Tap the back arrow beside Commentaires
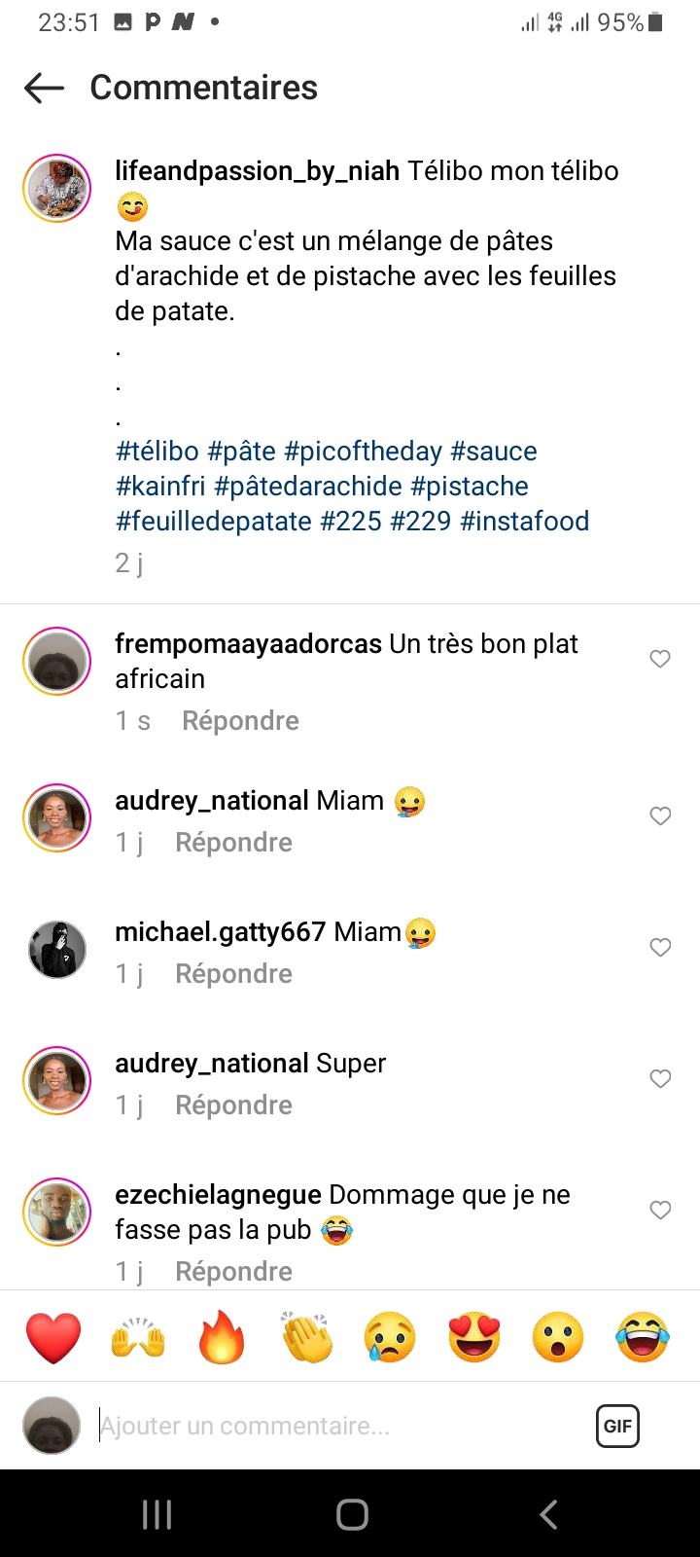 (x=44, y=88)
